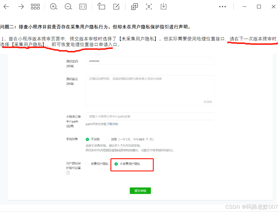Download the current image
The image size is (279, 212).
(x=163, y=6)
